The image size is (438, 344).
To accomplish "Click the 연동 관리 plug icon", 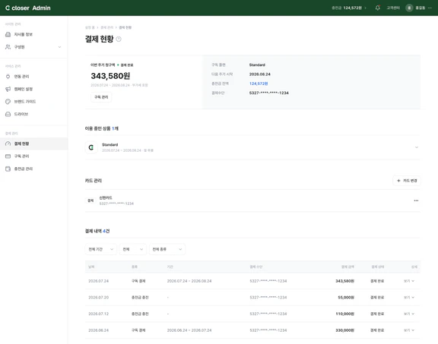I will [8, 77].
